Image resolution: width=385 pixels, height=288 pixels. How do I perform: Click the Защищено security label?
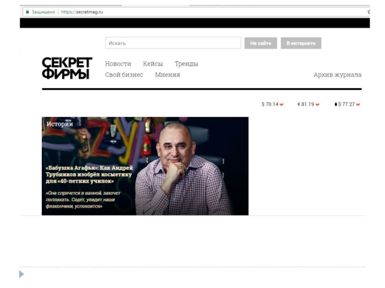point(43,12)
